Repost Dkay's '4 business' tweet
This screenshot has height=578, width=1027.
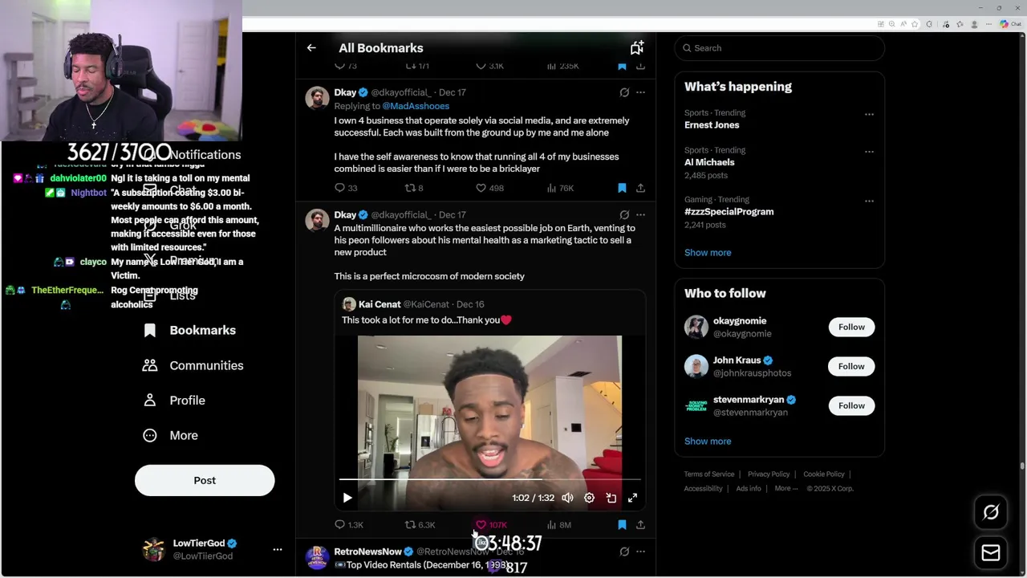tap(414, 188)
